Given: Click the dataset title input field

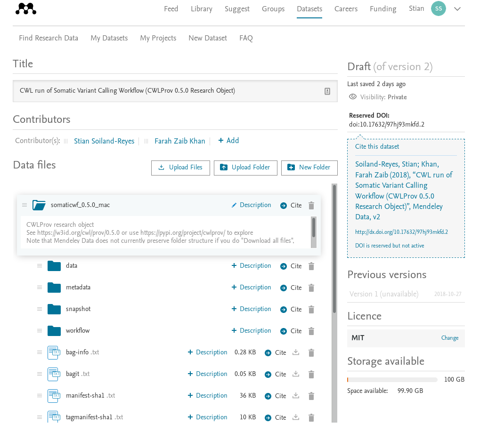Looking at the screenshot, I should click(175, 91).
